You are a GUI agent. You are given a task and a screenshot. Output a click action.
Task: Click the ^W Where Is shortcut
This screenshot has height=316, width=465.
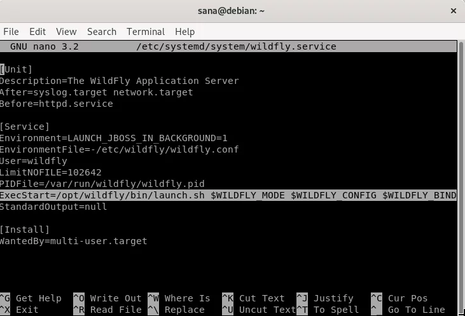(x=179, y=298)
